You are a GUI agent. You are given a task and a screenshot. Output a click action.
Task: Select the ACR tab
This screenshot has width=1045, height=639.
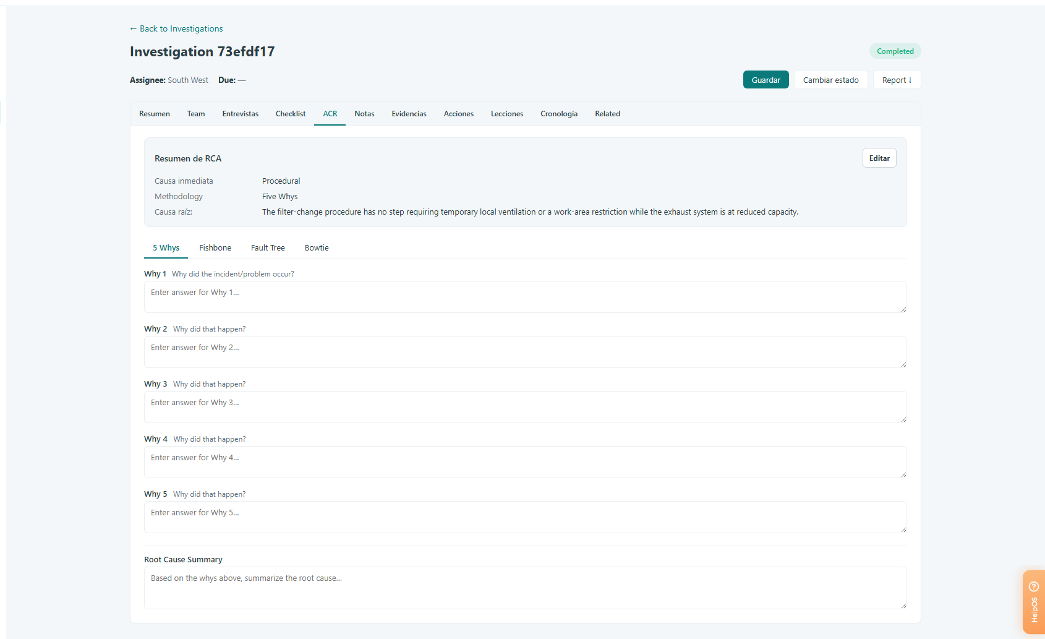pos(330,114)
